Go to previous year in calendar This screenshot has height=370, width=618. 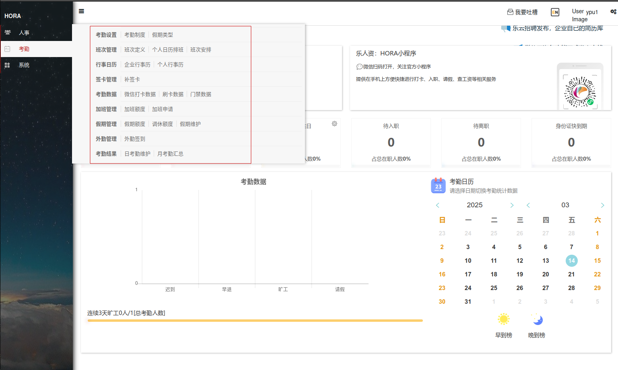(438, 205)
